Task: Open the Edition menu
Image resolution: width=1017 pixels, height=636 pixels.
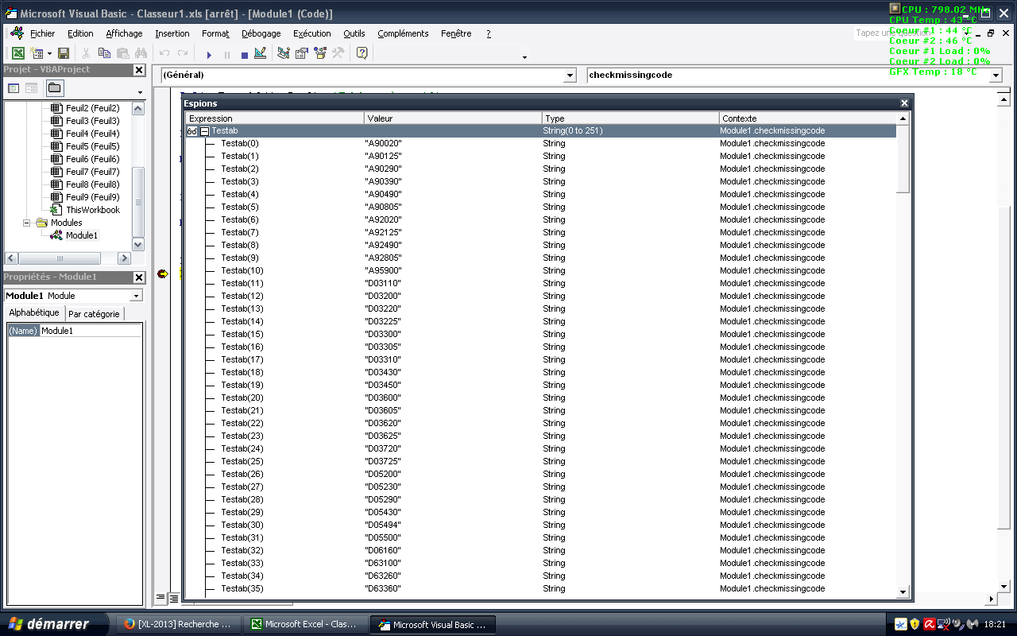Action: 80,33
